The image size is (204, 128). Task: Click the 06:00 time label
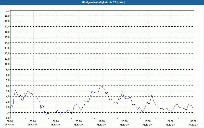tap(56, 121)
